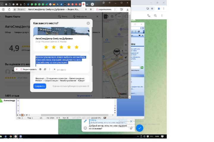Click the search icon in Telegram header

pos(155,16)
